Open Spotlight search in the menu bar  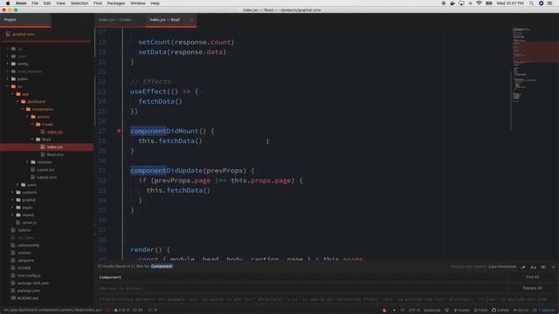[x=531, y=3]
